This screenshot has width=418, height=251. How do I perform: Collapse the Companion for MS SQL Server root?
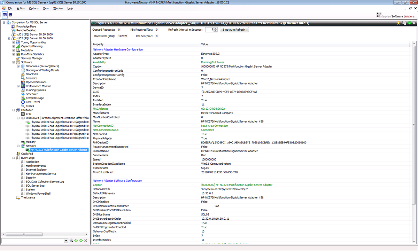coord(4,23)
